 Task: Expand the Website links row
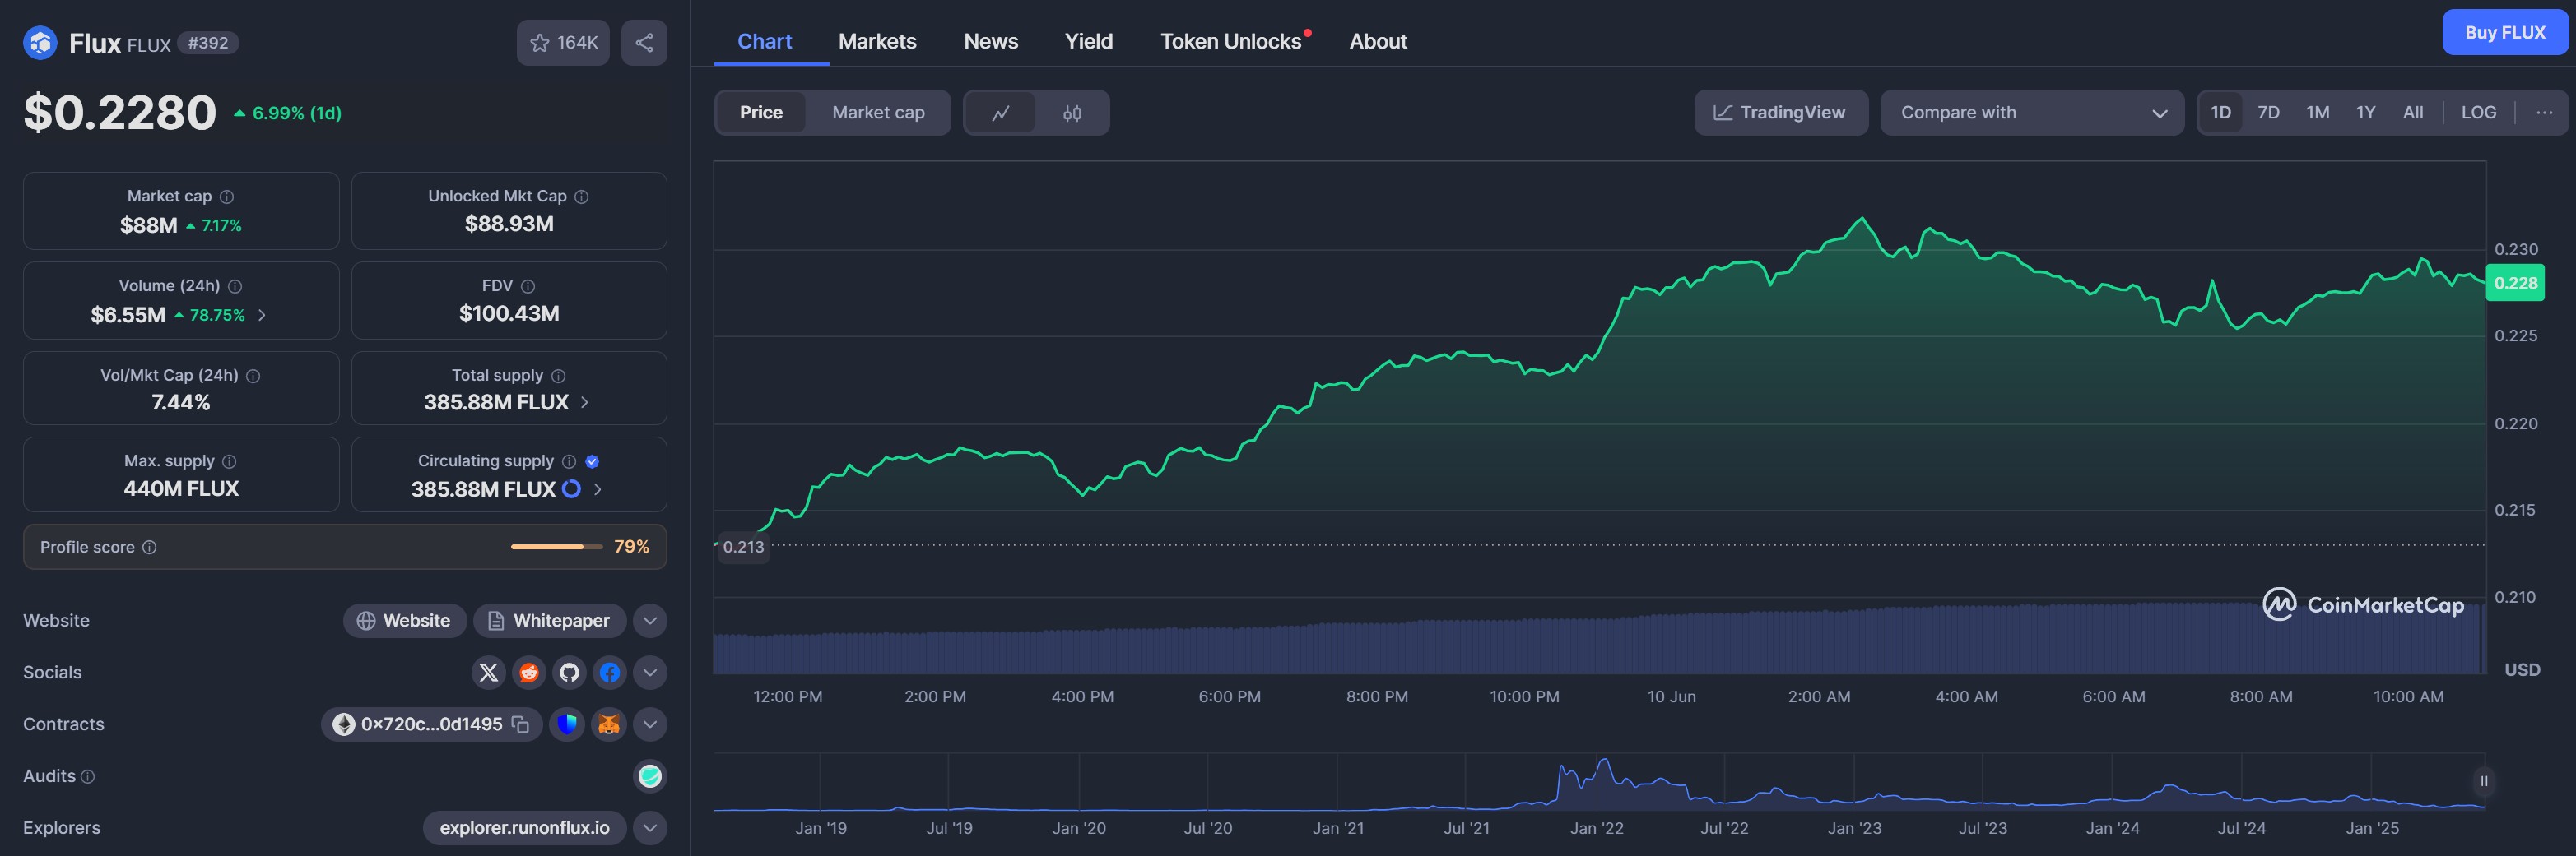650,622
